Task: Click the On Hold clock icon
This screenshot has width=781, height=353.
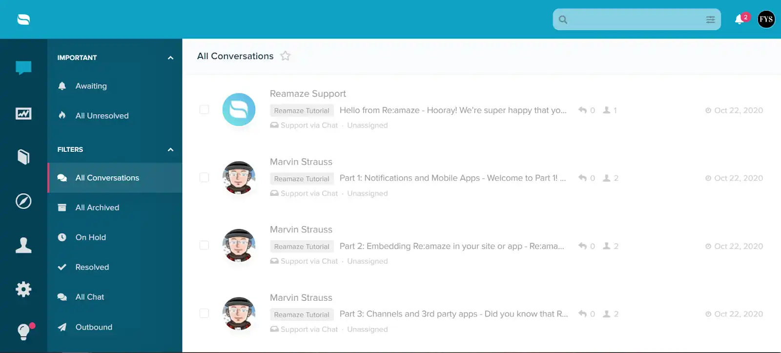Action: click(62, 237)
